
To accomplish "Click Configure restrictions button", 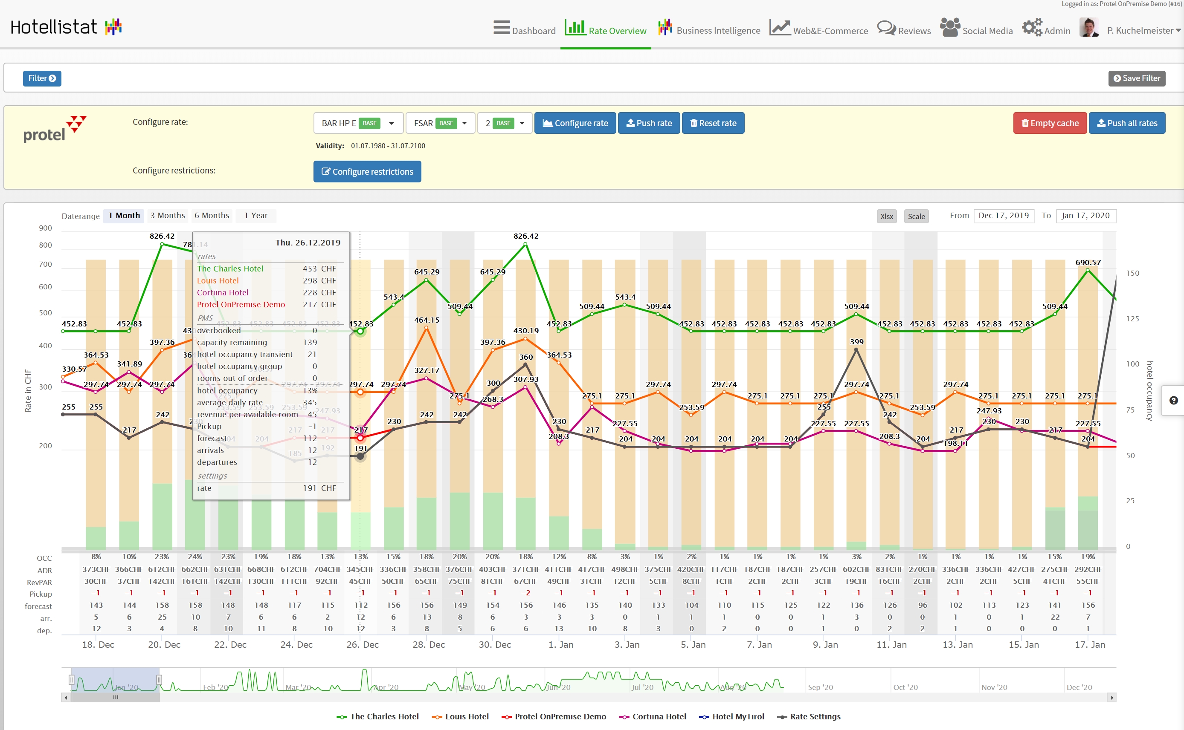I will (367, 171).
